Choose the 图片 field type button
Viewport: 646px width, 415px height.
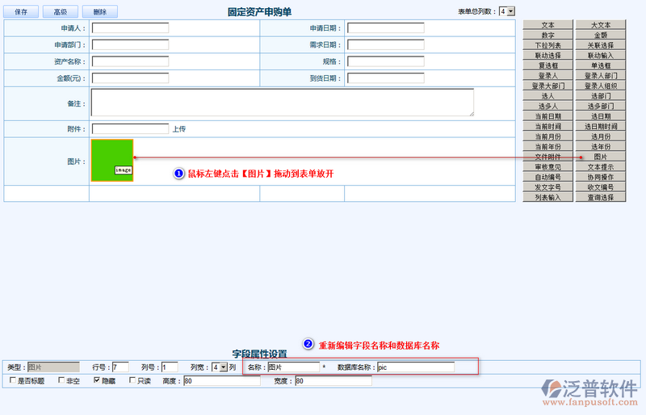coord(600,157)
